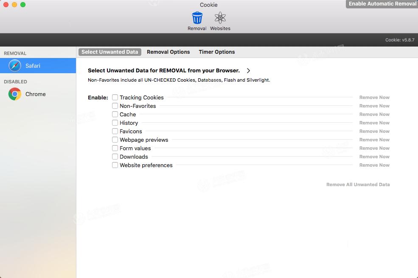This screenshot has height=278, width=418.
Task: Click Remove Now for Downloads
Action: click(374, 157)
